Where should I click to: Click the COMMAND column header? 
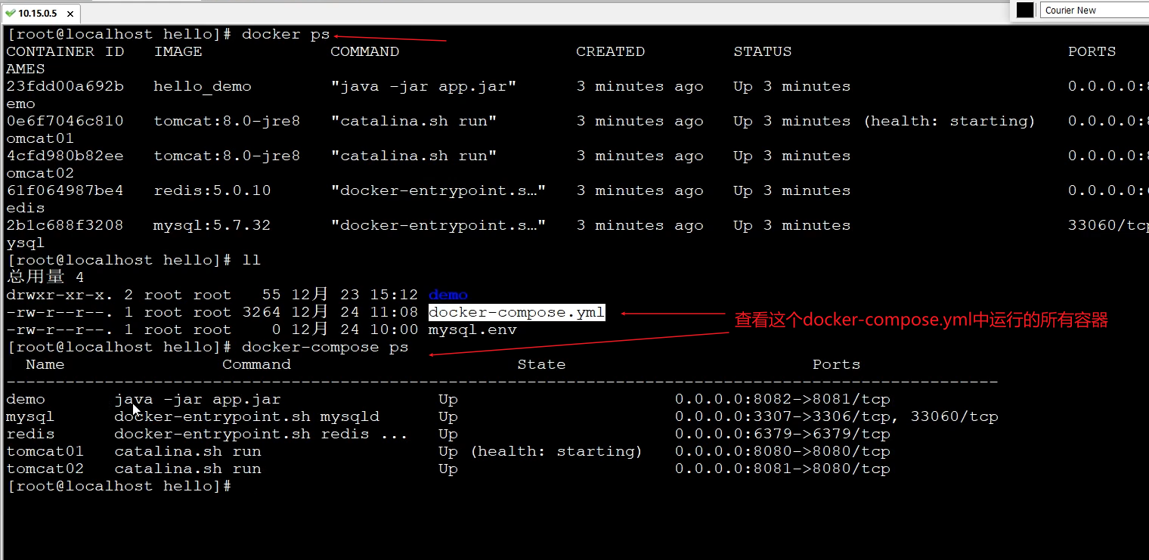(365, 51)
